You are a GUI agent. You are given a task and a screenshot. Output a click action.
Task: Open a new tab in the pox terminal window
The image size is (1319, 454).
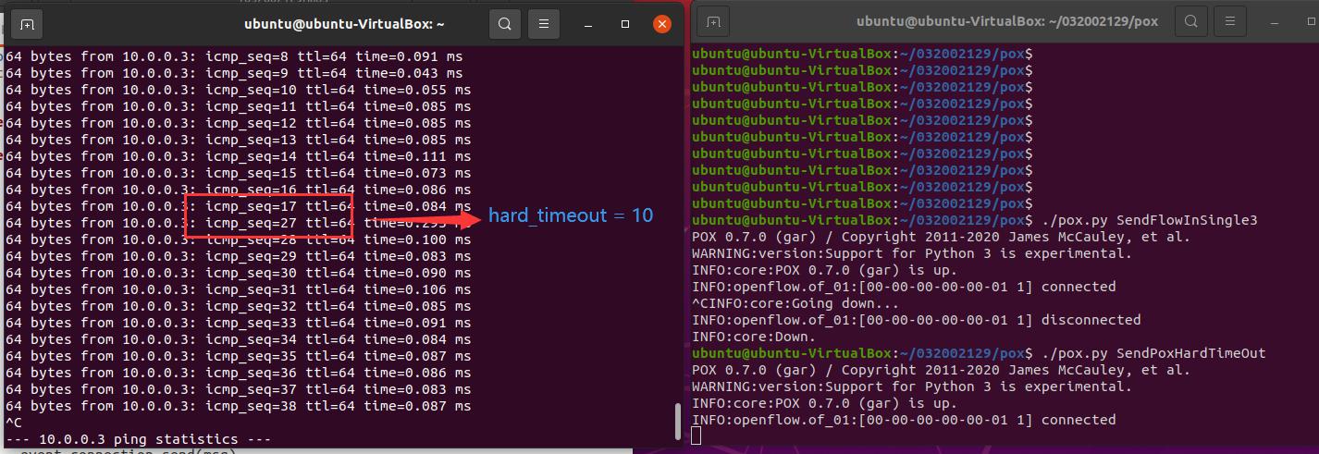point(712,21)
